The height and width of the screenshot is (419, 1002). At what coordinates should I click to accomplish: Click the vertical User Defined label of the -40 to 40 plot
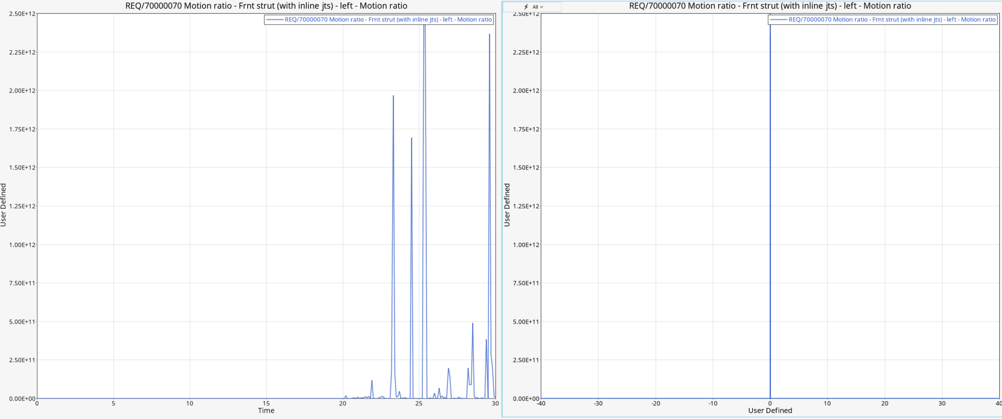pos(507,205)
